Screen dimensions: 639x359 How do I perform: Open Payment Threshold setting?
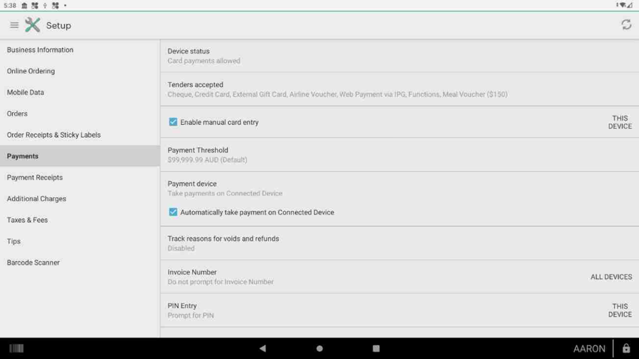click(399, 154)
